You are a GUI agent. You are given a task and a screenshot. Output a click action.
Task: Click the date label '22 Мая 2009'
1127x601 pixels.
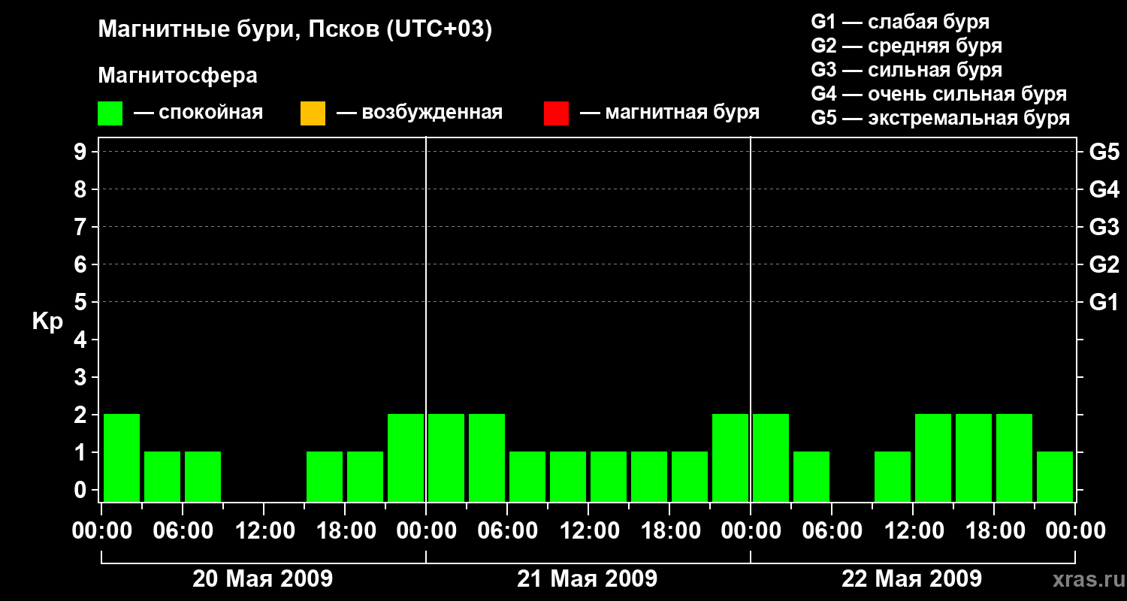point(911,578)
